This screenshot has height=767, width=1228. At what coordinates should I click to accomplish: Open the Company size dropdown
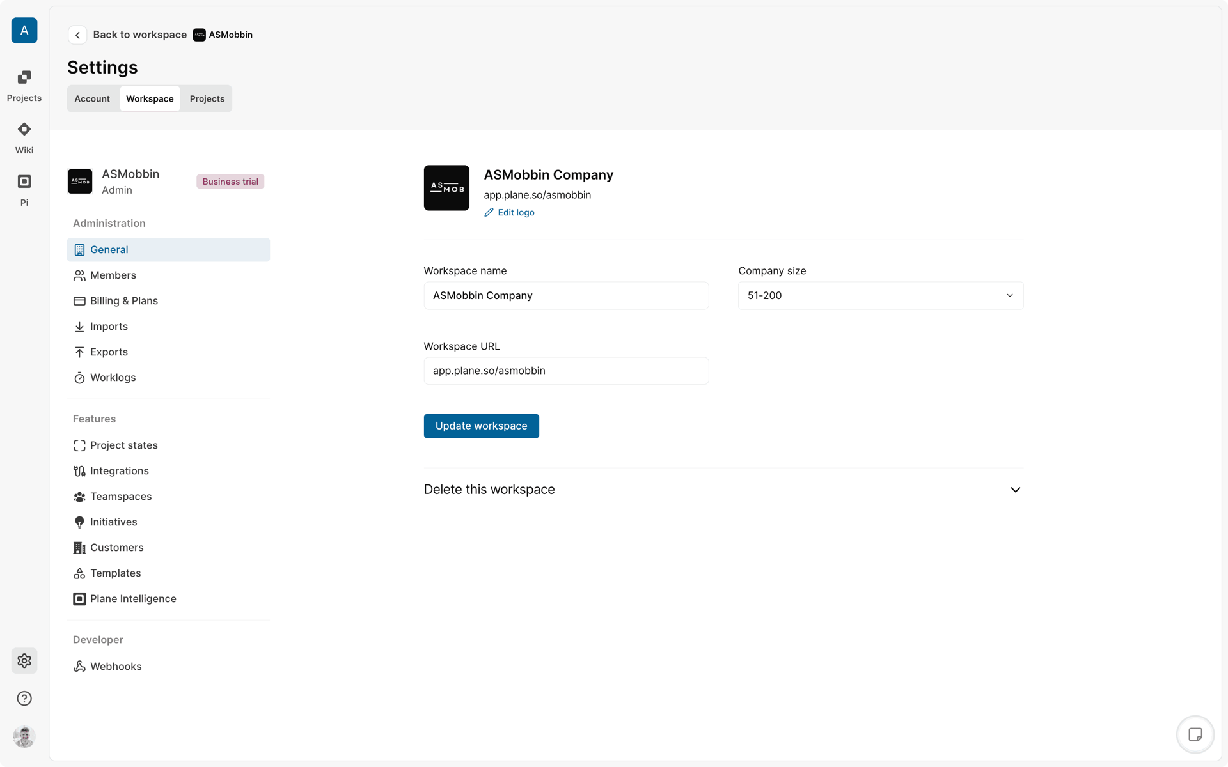click(x=881, y=296)
